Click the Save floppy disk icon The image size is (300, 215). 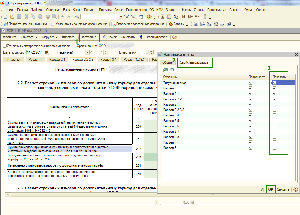tap(19, 17)
